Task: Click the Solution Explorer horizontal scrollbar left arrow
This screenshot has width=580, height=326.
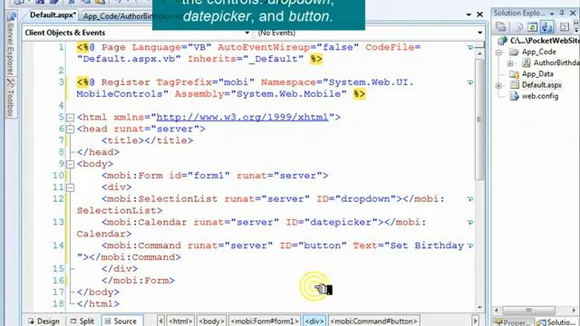Action: click(497, 310)
